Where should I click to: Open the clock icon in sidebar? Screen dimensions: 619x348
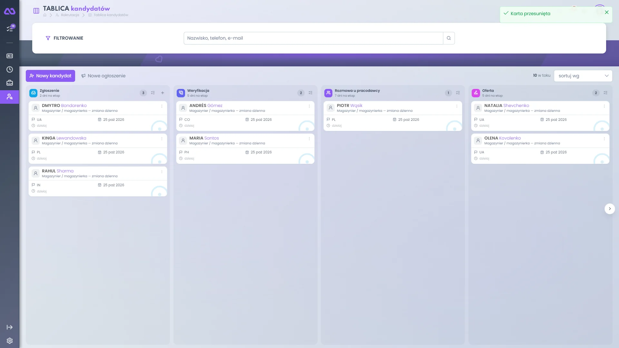coord(10,70)
